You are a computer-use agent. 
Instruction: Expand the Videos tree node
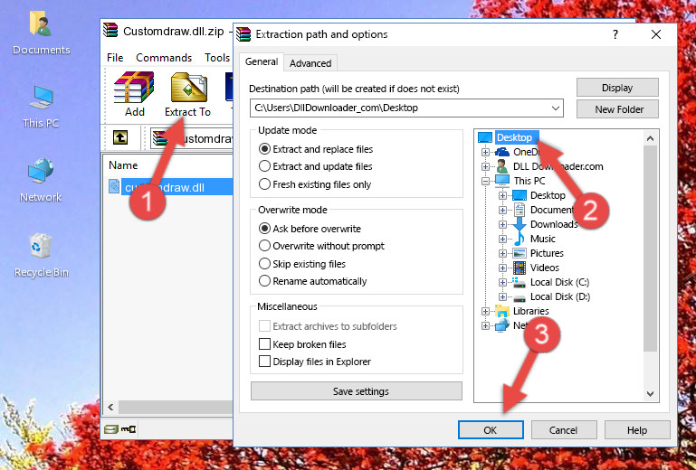502,268
